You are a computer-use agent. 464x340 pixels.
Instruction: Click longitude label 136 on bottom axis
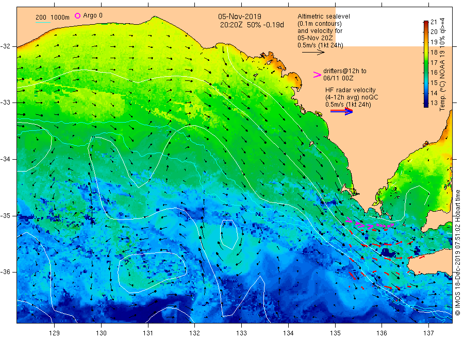382,333
